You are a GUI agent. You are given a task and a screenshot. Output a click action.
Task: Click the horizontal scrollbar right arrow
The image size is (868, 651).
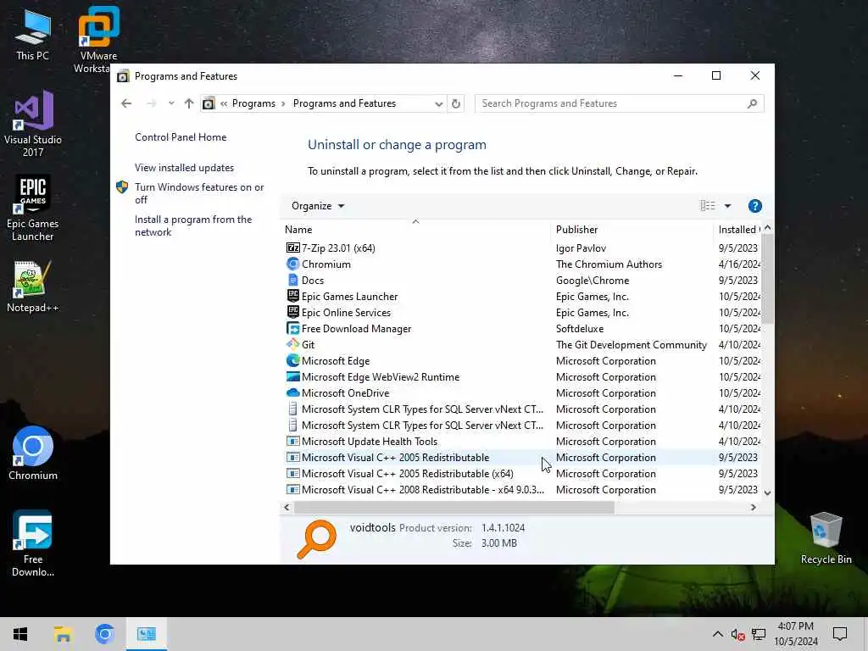[x=753, y=507]
